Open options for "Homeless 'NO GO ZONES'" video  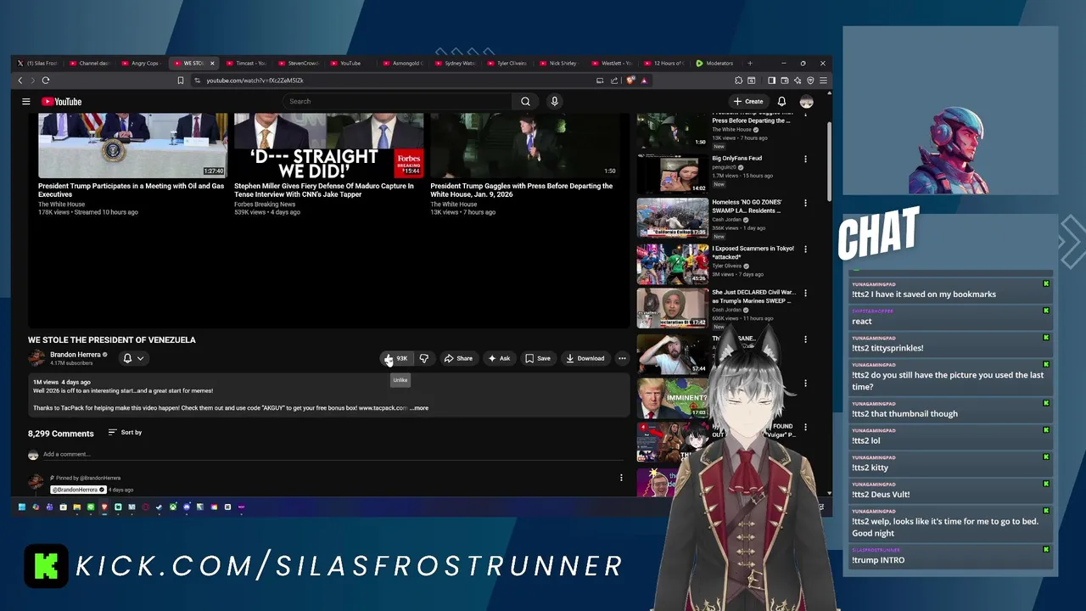(805, 203)
